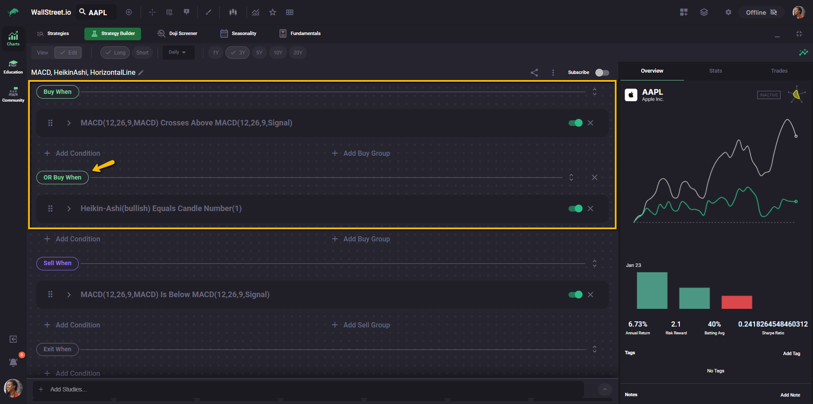Click Add Tag link
The width and height of the screenshot is (813, 404).
click(x=791, y=353)
